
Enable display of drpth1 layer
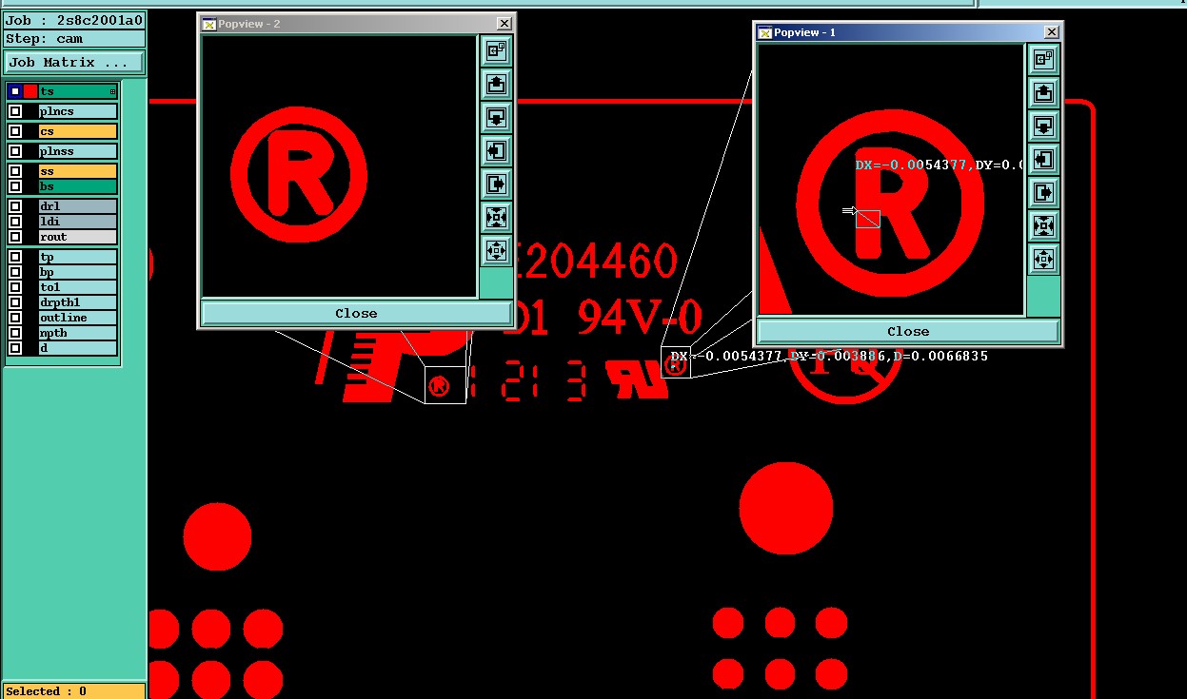[x=15, y=302]
